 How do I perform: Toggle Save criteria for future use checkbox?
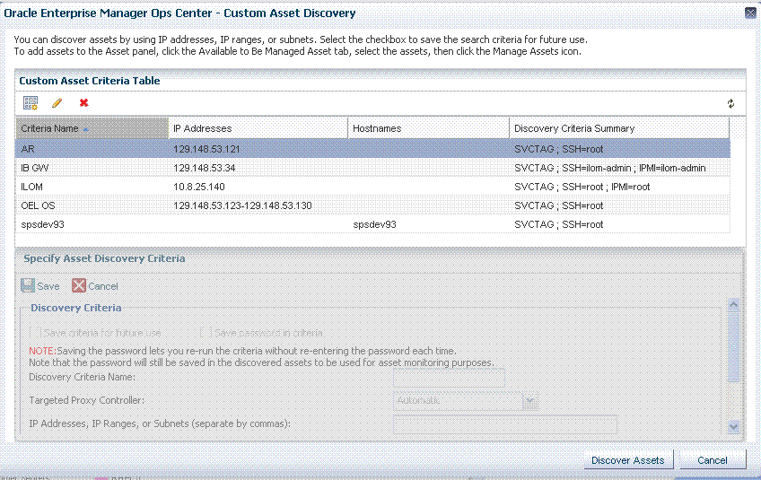(35, 333)
